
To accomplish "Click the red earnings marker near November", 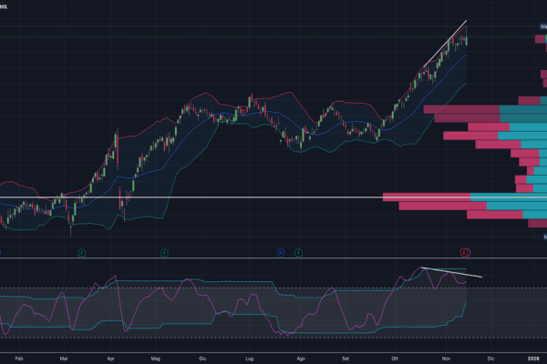I will [x=464, y=251].
